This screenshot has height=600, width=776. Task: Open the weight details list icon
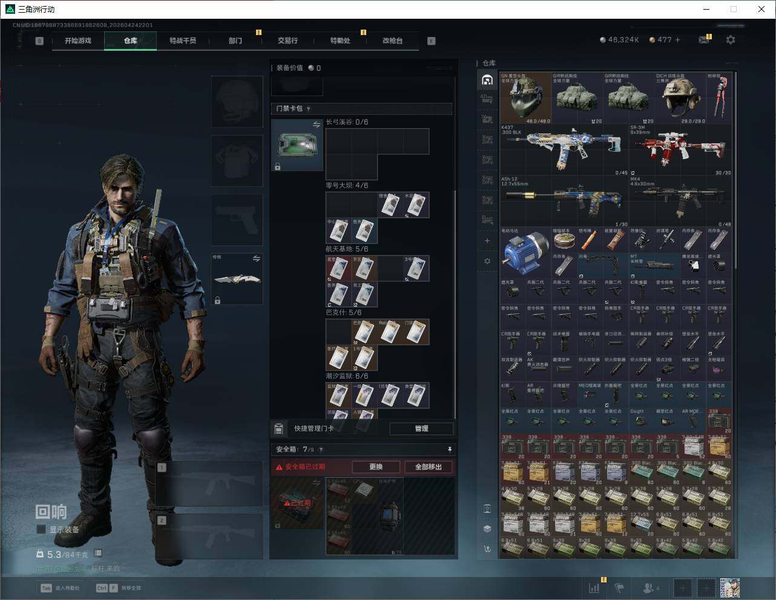[x=98, y=553]
